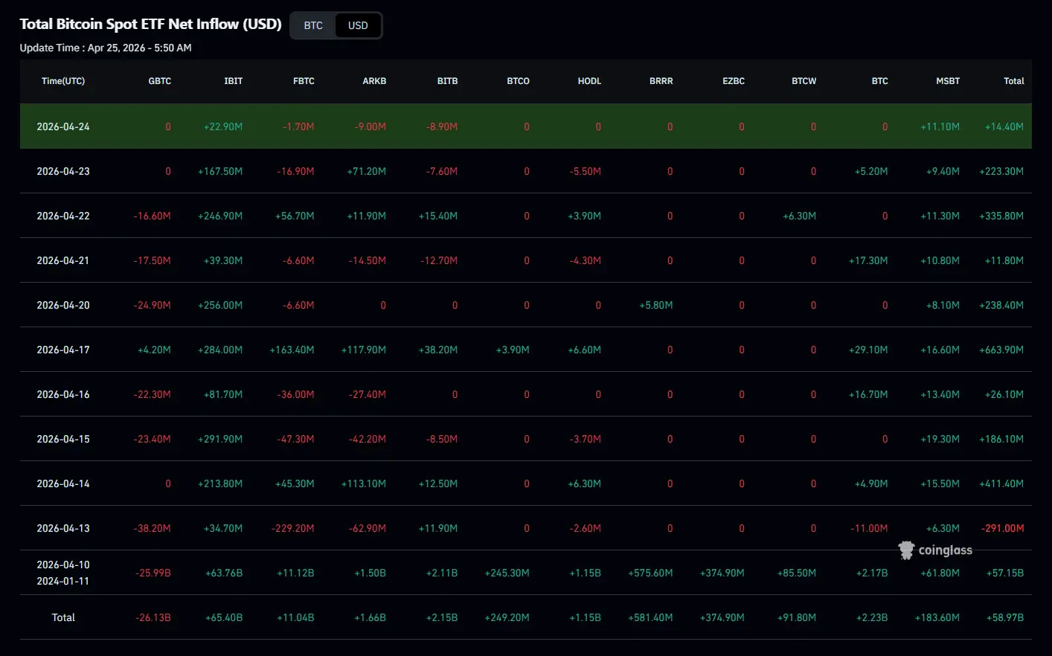
Task: Click the -14.50M ARKB value for 2026-04-21
Action: click(x=368, y=260)
